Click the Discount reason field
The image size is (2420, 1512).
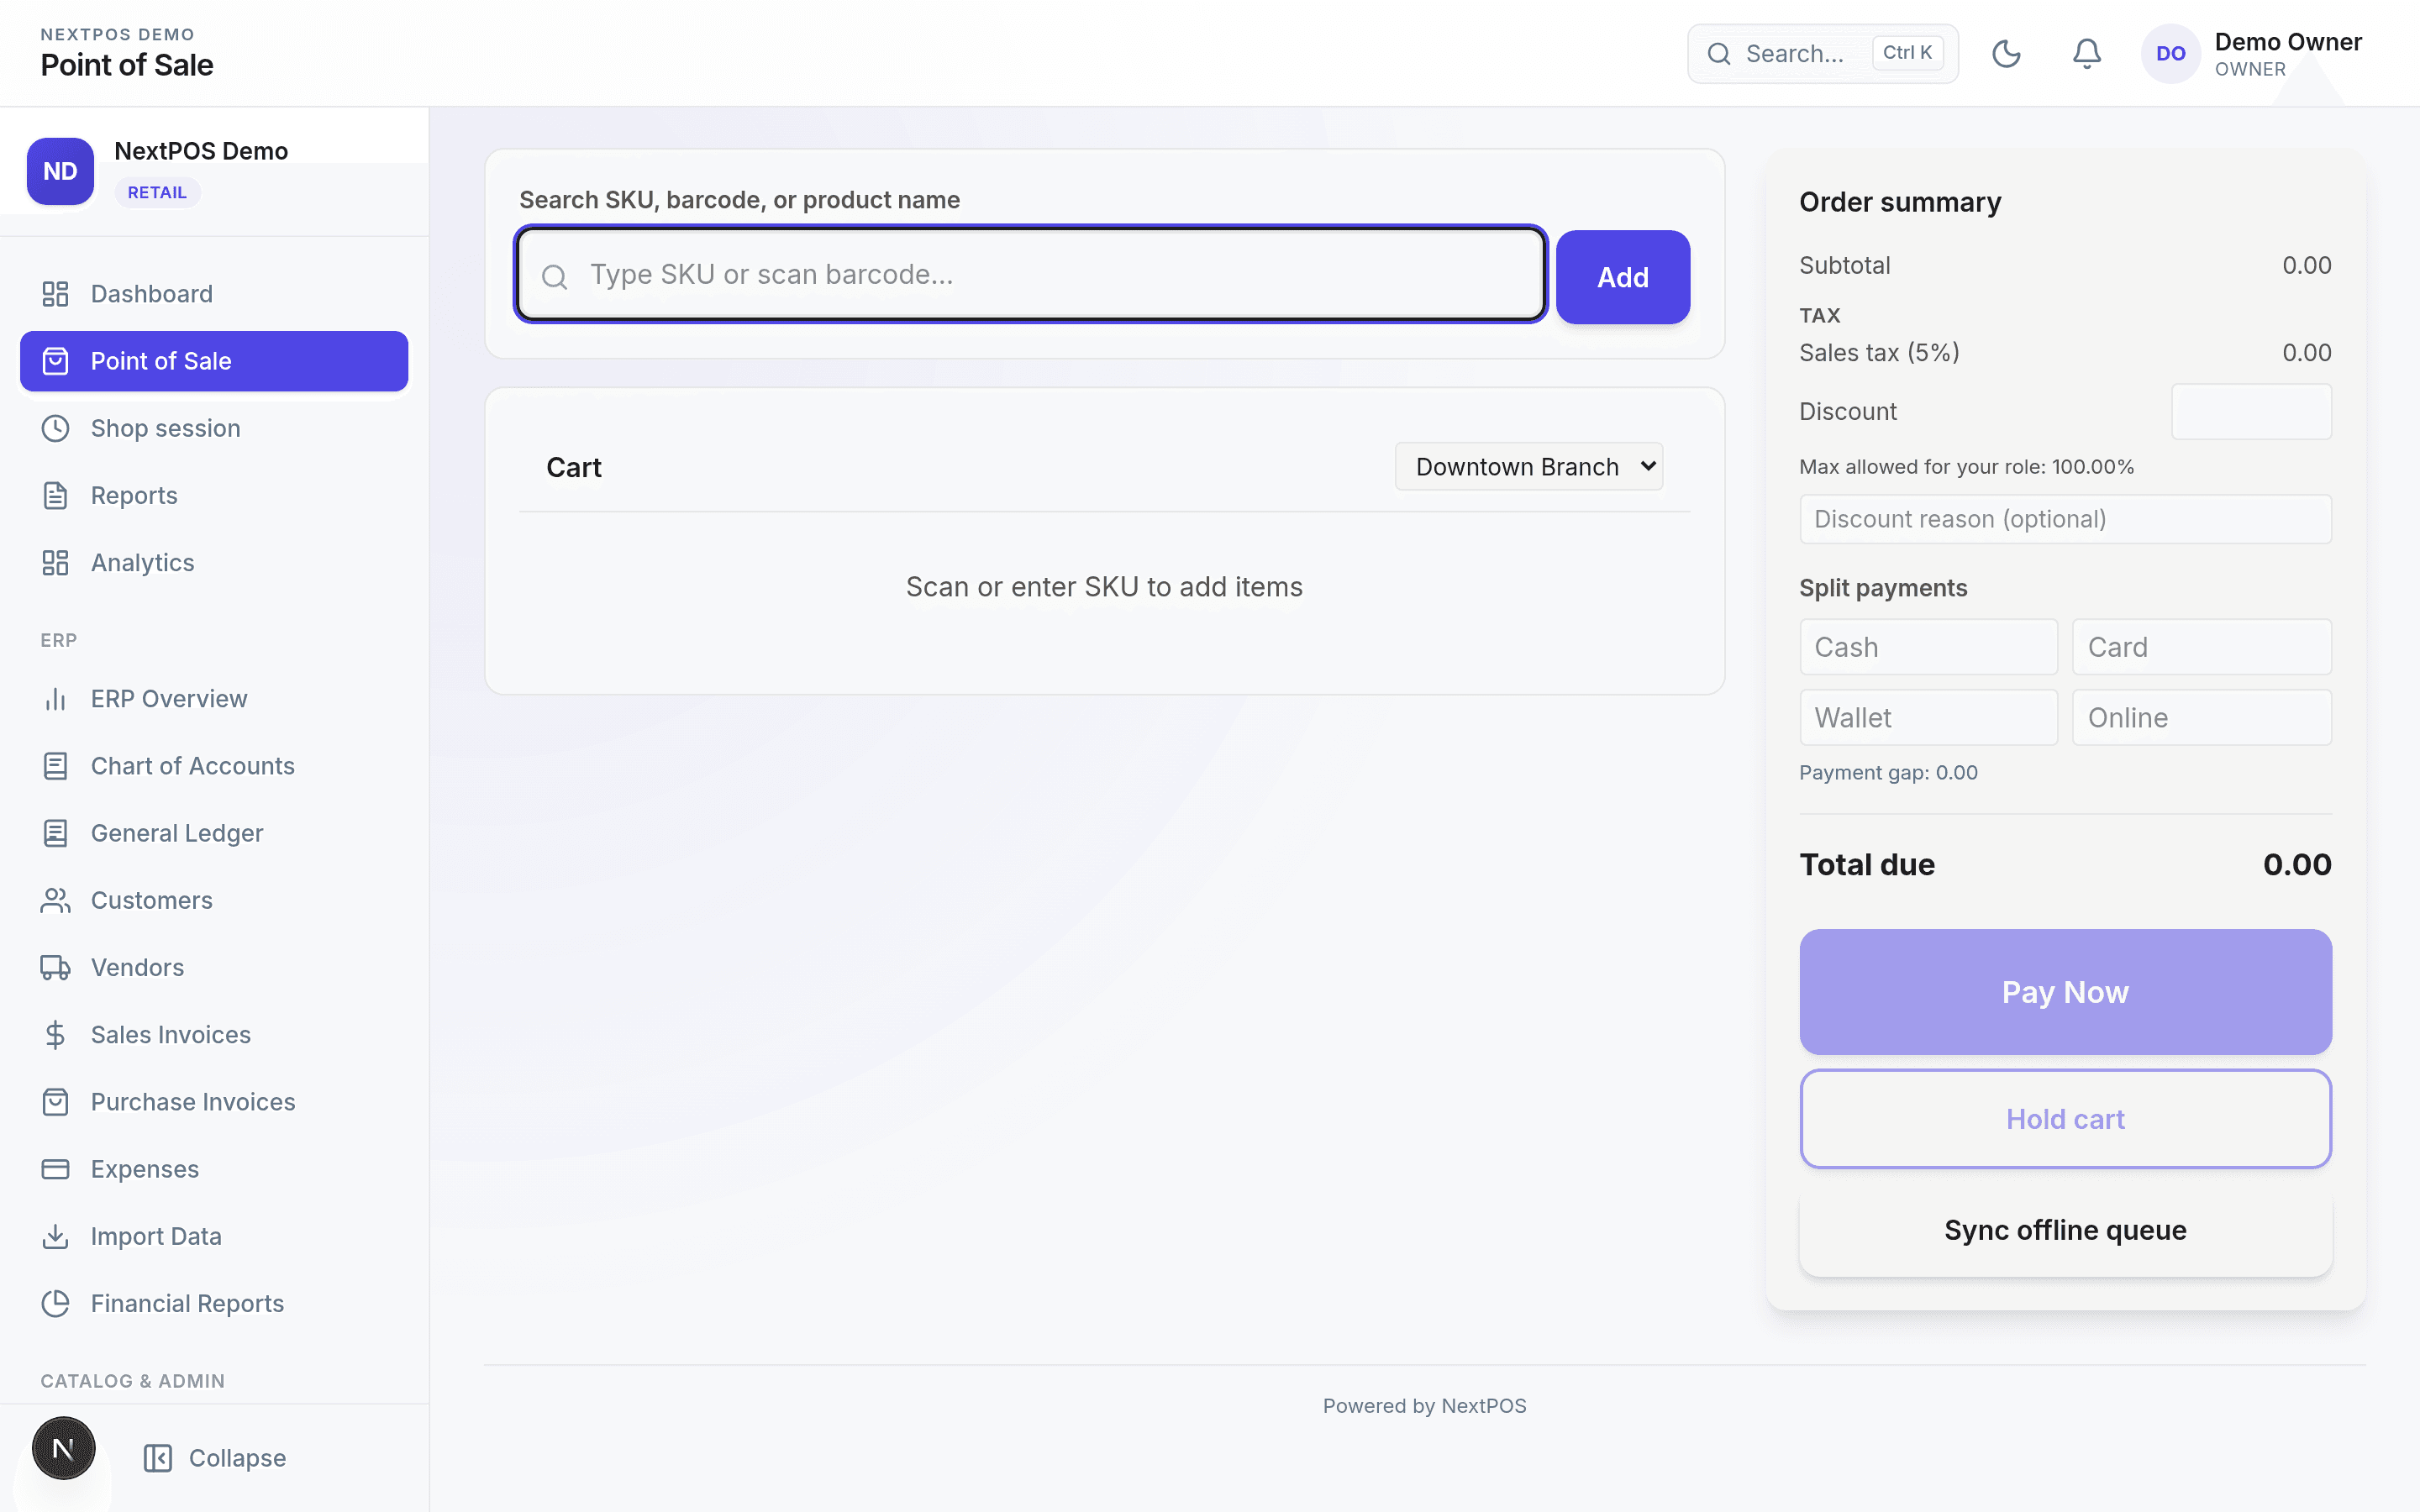pos(2065,519)
